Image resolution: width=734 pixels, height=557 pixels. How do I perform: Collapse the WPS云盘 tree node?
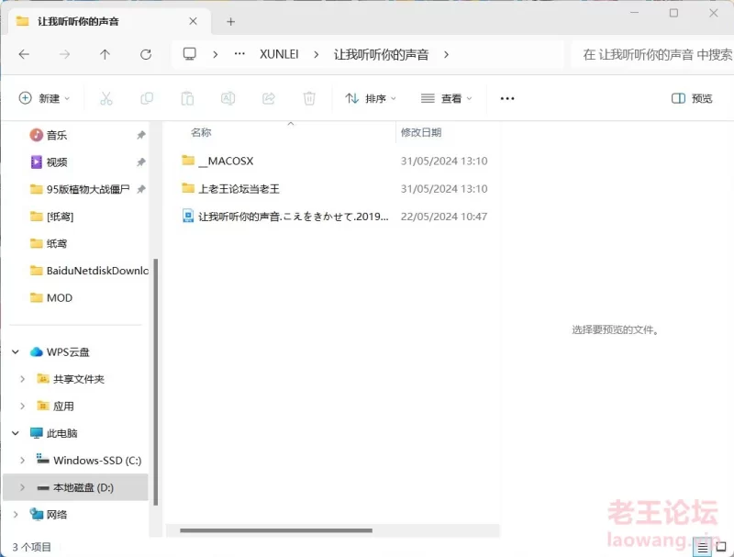(x=15, y=351)
